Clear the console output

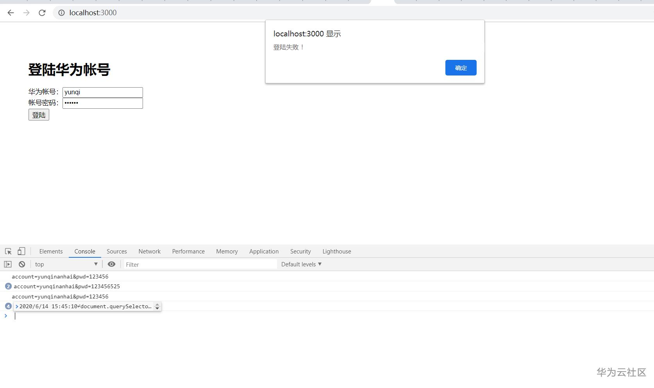(22, 264)
